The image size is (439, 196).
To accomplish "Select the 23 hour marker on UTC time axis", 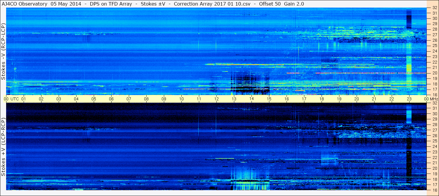I will [409, 99].
